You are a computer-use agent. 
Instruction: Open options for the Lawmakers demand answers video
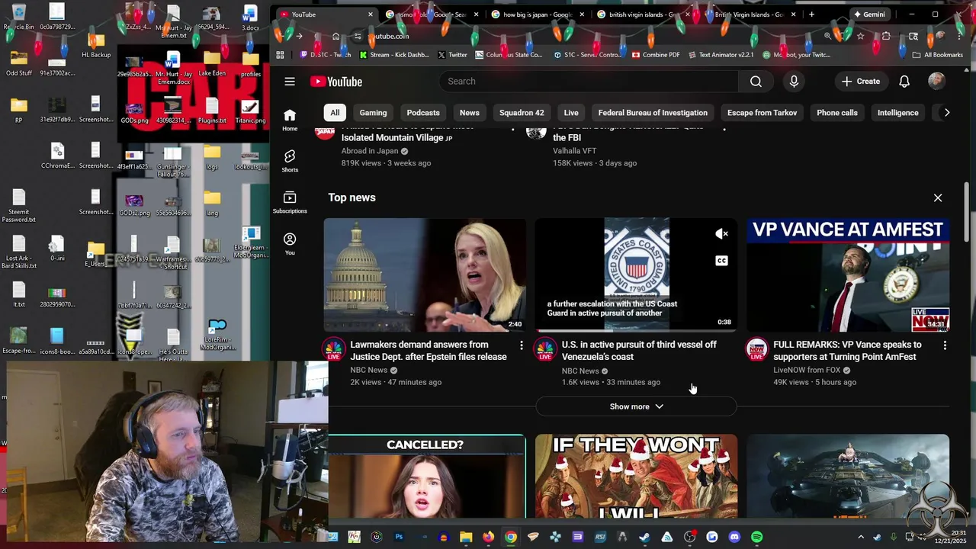(x=522, y=345)
